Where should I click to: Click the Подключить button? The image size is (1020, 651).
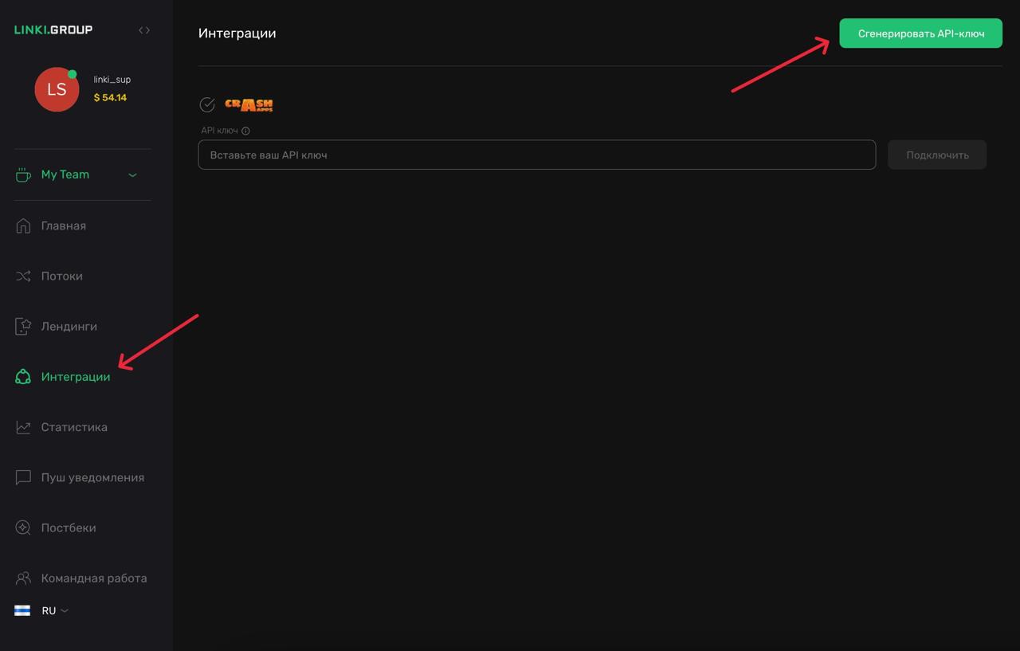(x=937, y=155)
